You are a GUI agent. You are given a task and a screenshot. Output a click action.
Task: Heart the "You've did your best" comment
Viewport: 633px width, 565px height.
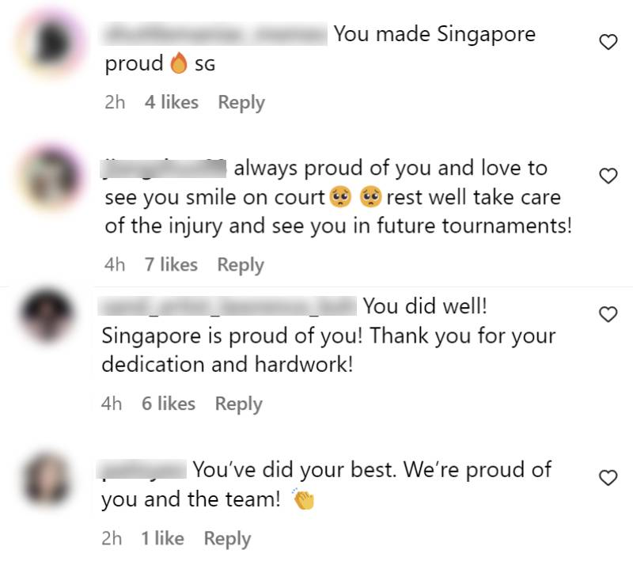608,478
